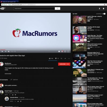Click the browser extension icon in address bar
Image resolution: width=107 pixels, height=107 pixels.
[x=105, y=5]
